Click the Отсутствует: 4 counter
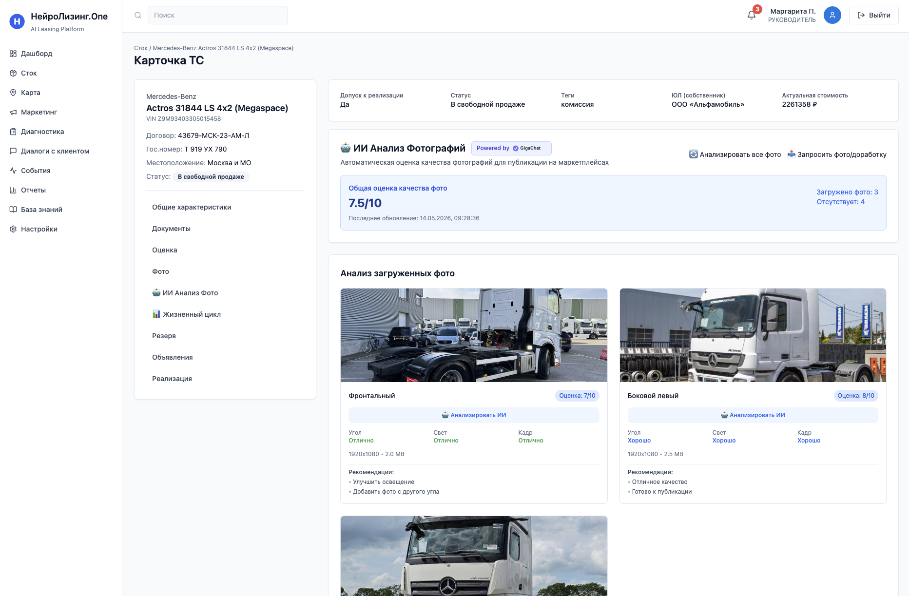 point(841,202)
